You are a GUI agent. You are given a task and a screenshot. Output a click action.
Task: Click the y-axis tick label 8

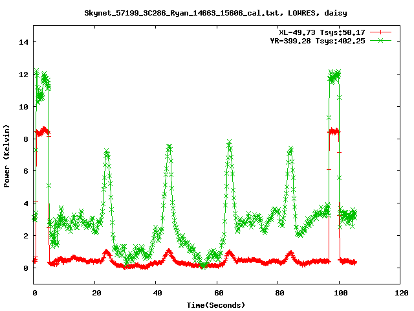coord(26,139)
